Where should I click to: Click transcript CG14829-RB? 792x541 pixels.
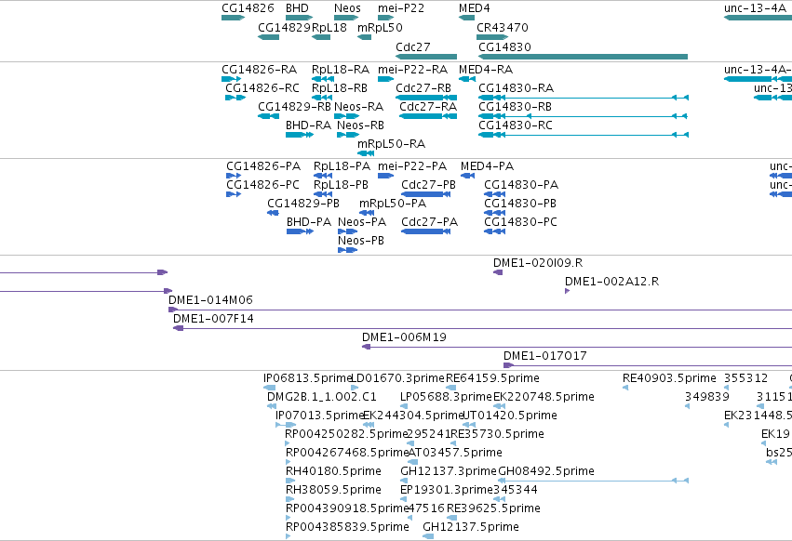268,116
